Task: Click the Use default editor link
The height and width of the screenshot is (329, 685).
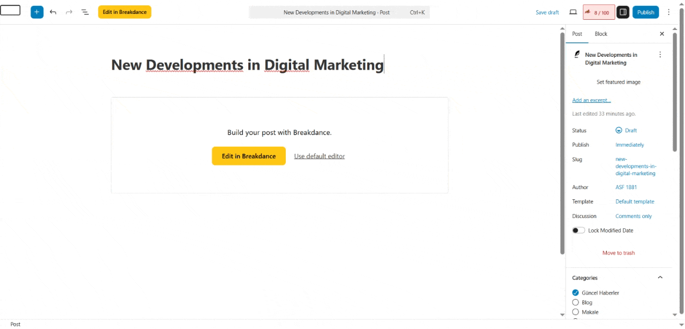Action: coord(319,156)
